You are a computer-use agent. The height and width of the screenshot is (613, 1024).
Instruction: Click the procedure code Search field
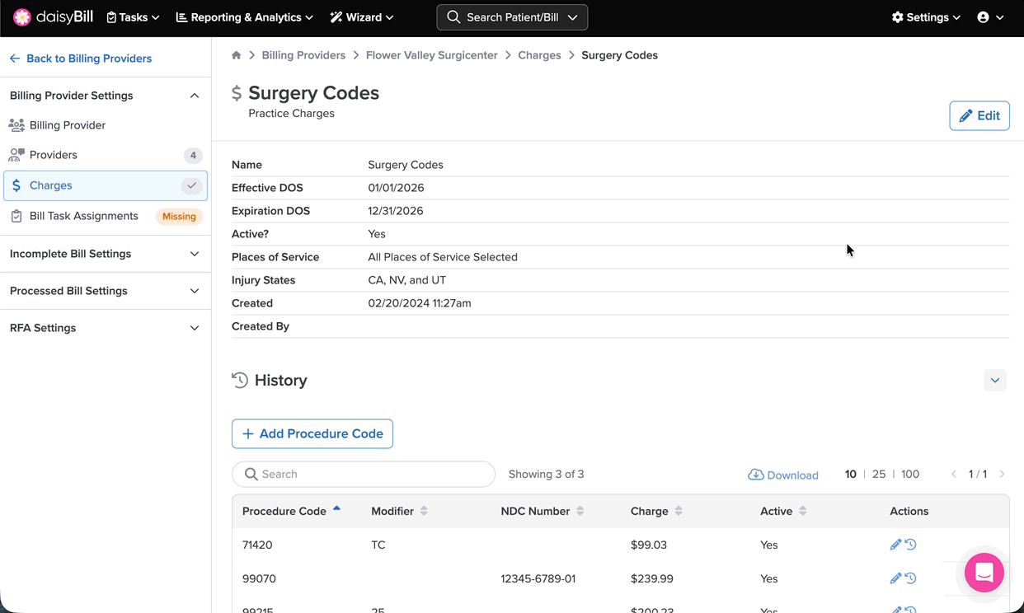(364, 474)
